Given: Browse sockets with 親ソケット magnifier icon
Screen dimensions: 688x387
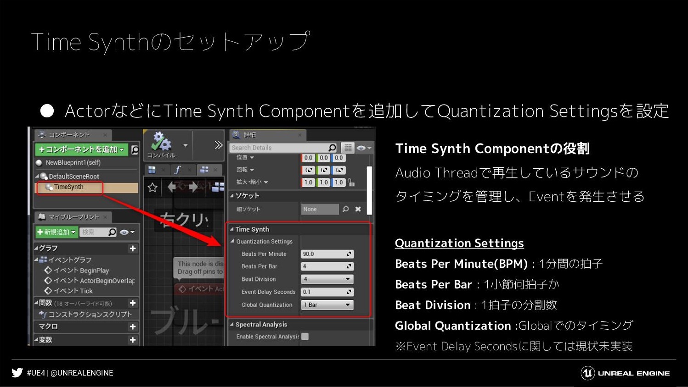Looking at the screenshot, I should tap(346, 209).
